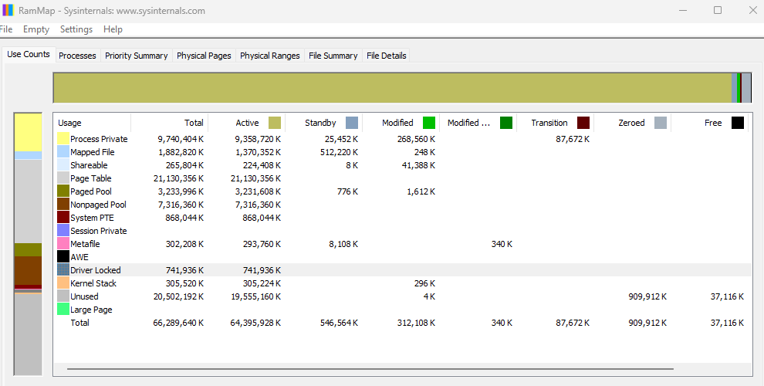
Task: Sort by the Standby column header
Action: 320,123
